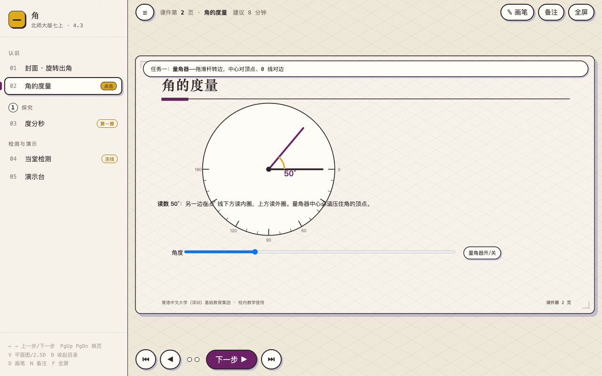Click the 下一步 next step button

click(x=231, y=360)
